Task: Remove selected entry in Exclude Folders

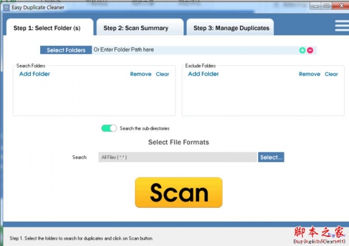Action: pyautogui.click(x=309, y=74)
